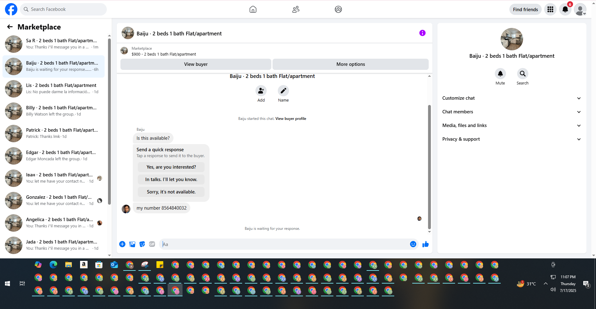Open the Patrick conversation
596x309 pixels.
(x=53, y=134)
